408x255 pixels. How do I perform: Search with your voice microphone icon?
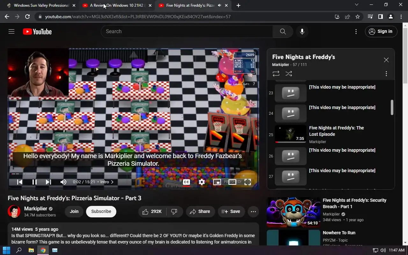[x=302, y=32]
